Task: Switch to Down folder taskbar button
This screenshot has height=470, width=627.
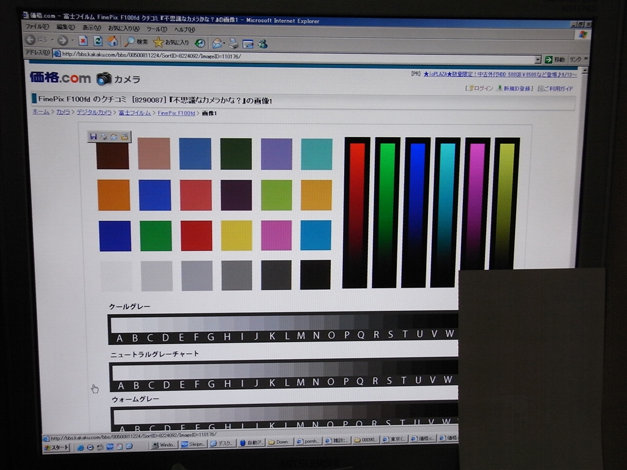Action: pyautogui.click(x=279, y=442)
